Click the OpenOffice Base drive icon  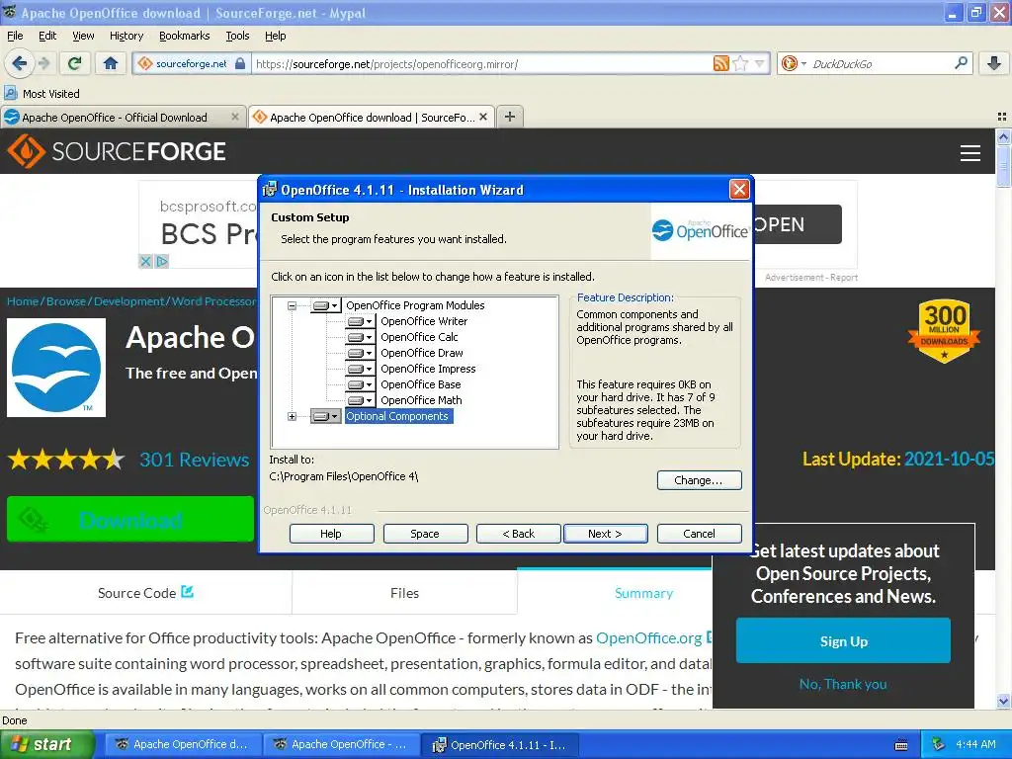click(x=360, y=384)
